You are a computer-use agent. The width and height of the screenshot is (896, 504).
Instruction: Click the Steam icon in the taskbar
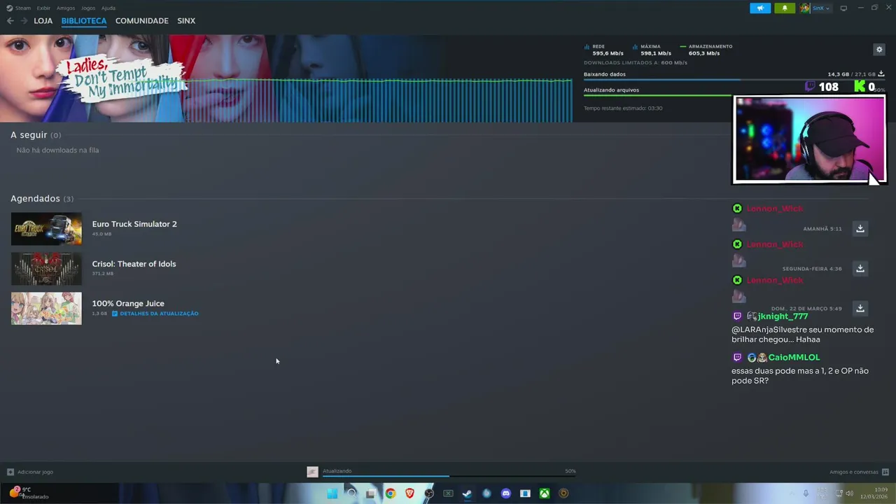tap(467, 493)
